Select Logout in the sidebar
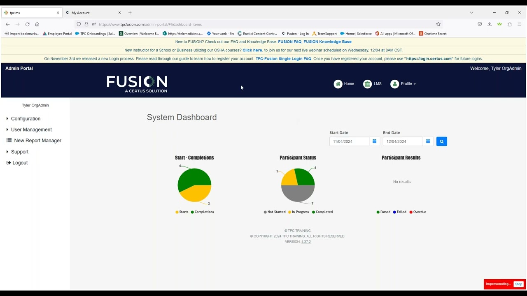The width and height of the screenshot is (527, 296). [x=20, y=163]
